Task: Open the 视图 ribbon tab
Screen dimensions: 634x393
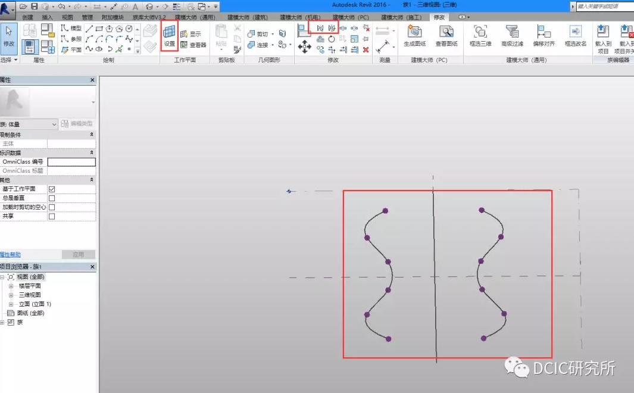Action: 67,17
